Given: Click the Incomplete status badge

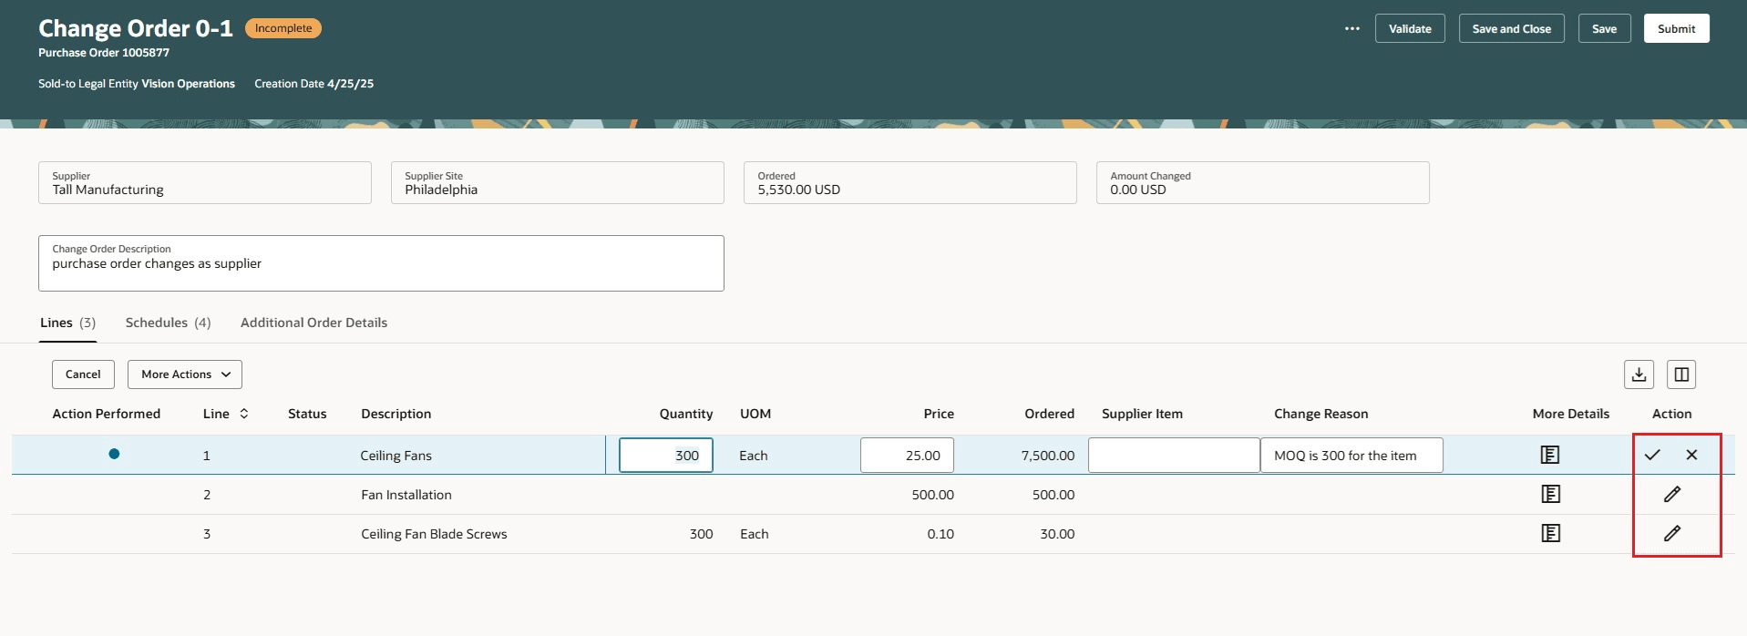Looking at the screenshot, I should point(283,28).
